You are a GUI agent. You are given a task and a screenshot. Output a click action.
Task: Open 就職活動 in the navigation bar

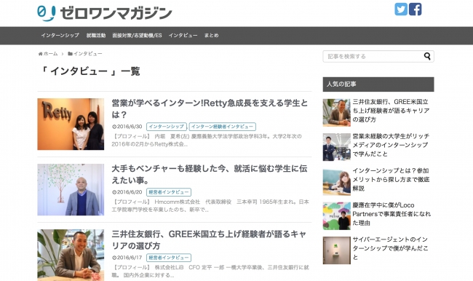point(96,36)
